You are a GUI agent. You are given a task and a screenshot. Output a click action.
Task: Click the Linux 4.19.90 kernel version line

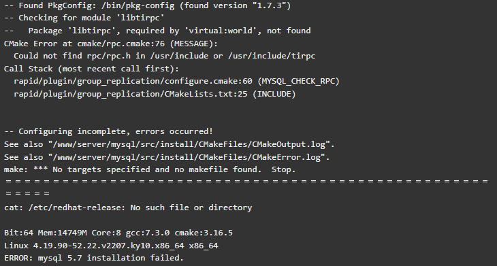coord(111,246)
